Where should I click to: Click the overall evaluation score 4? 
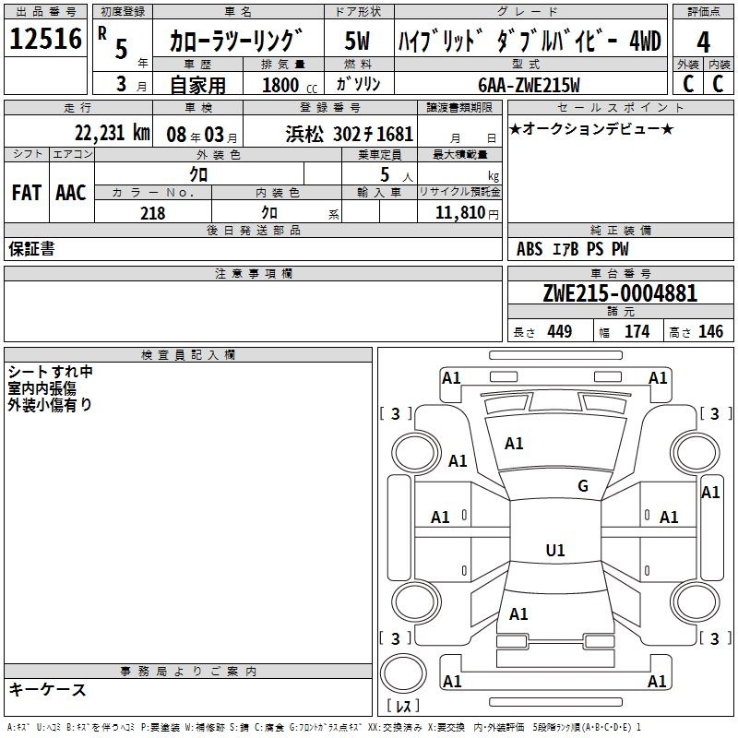click(703, 42)
